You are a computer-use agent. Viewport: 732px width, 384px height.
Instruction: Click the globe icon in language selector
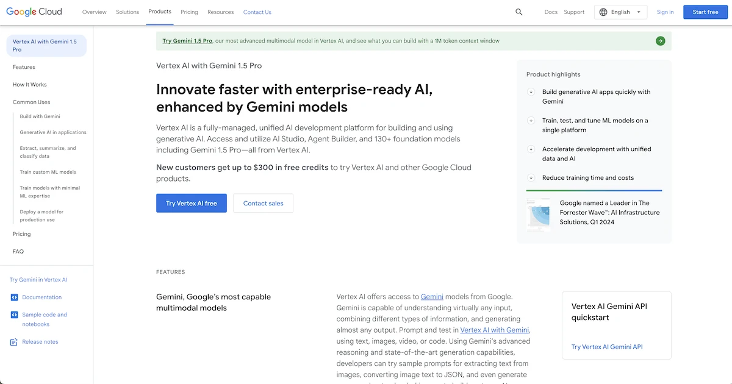(603, 12)
